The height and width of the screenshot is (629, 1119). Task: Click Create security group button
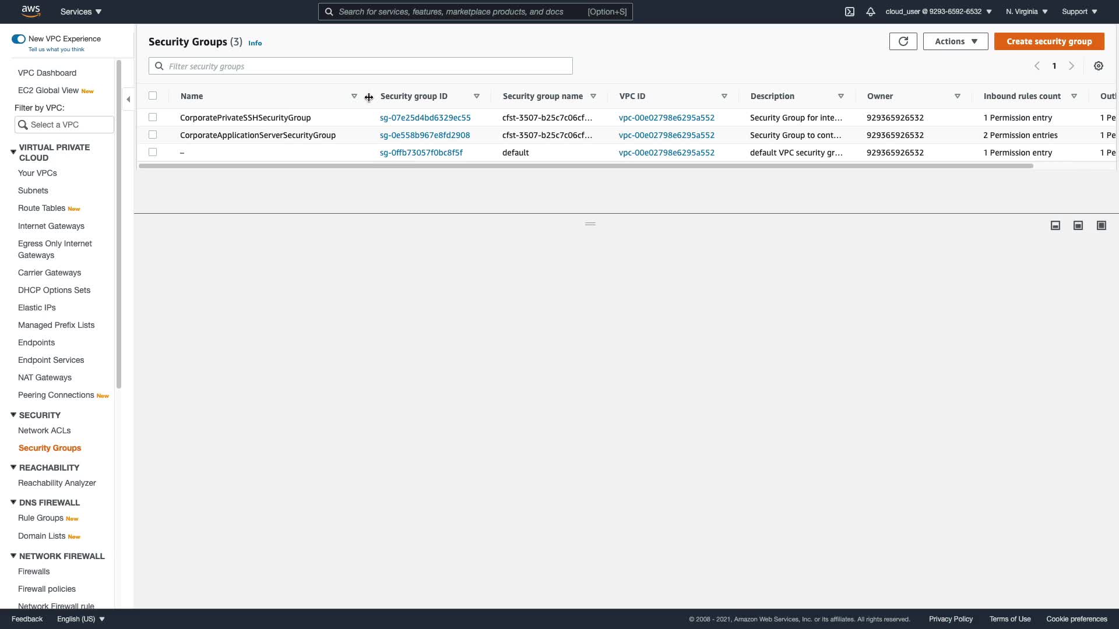[x=1049, y=41]
